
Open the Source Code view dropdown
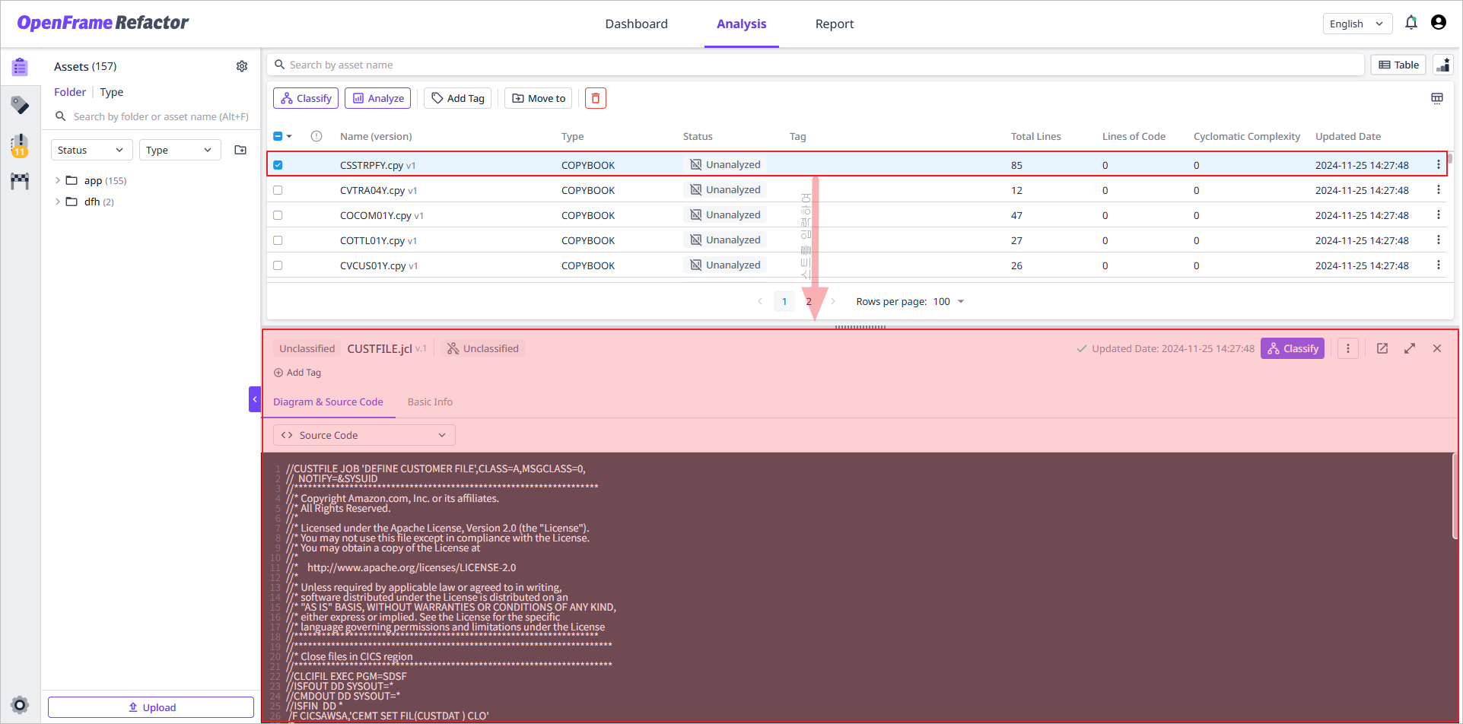click(x=364, y=435)
